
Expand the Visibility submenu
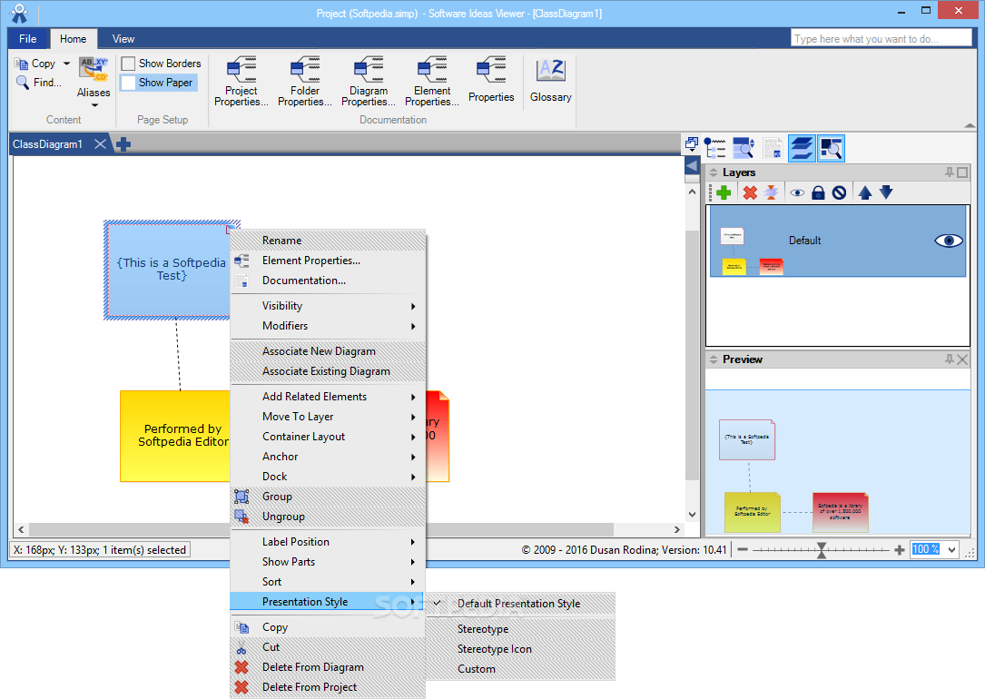coord(328,306)
